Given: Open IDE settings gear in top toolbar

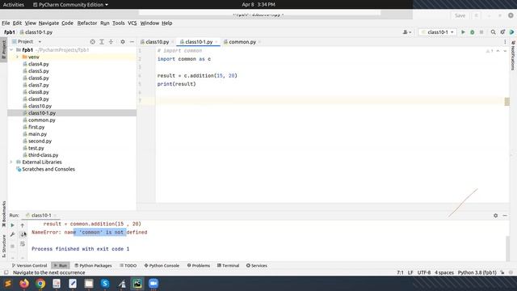Looking at the screenshot, I should click(x=502, y=32).
